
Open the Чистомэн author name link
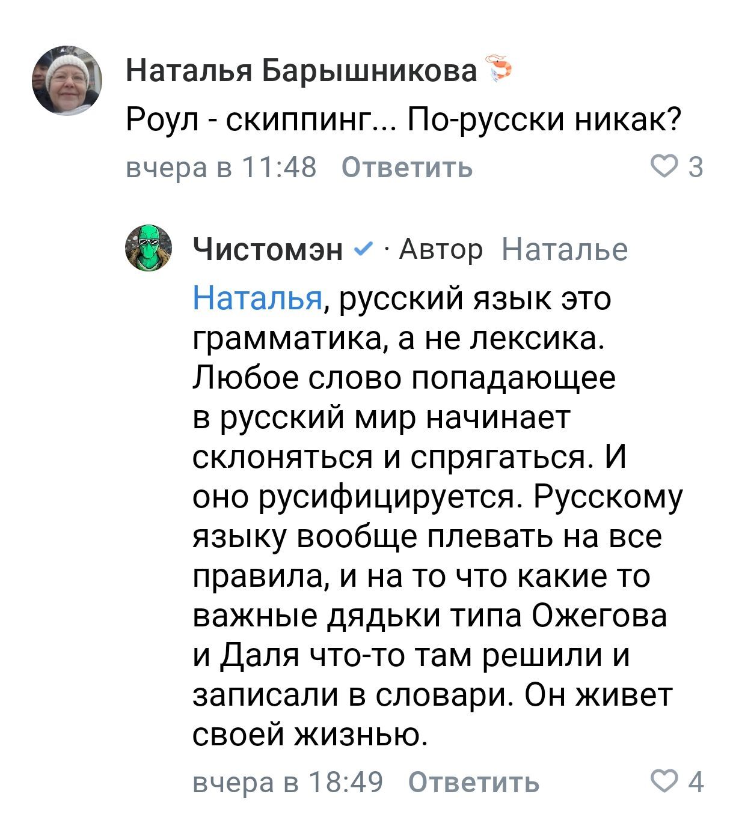pyautogui.click(x=268, y=249)
